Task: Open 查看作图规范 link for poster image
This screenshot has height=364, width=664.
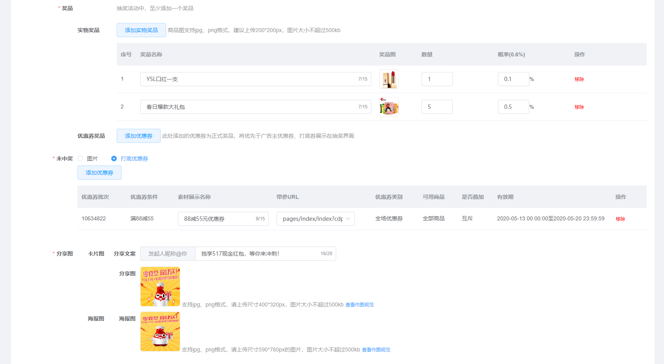Action: 376,350
